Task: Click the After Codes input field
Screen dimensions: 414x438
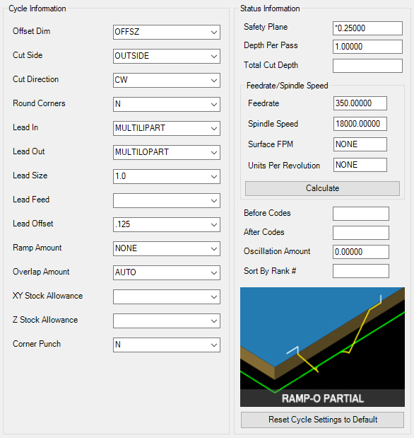Action: coord(361,233)
